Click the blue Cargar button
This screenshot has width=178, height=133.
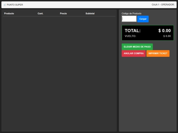click(x=143, y=19)
